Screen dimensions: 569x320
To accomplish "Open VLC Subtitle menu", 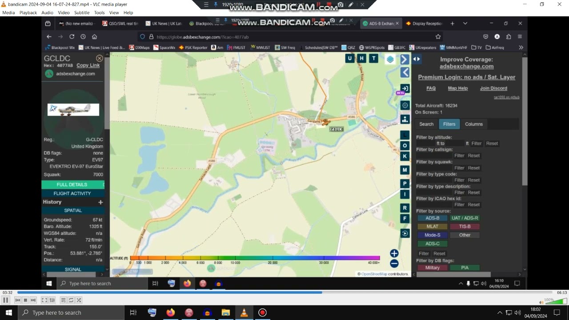I will point(82,12).
